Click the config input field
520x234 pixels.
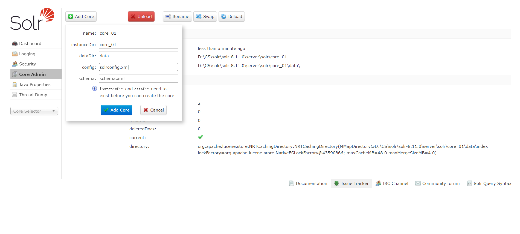(138, 67)
